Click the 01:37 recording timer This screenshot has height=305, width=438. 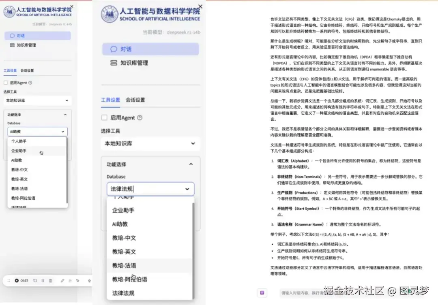(24, 280)
